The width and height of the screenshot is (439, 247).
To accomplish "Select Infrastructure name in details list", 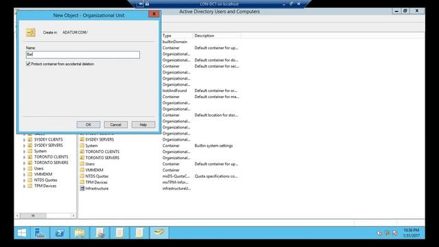I will coord(97,189).
